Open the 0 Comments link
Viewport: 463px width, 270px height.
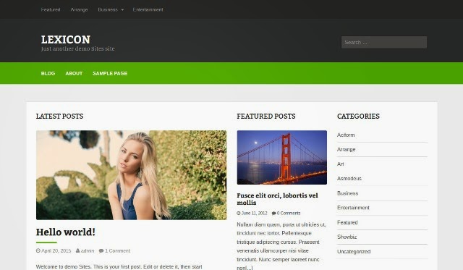[289, 213]
